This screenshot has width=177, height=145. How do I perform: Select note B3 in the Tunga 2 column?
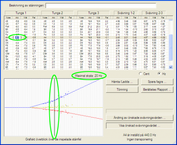[x=45, y=29]
